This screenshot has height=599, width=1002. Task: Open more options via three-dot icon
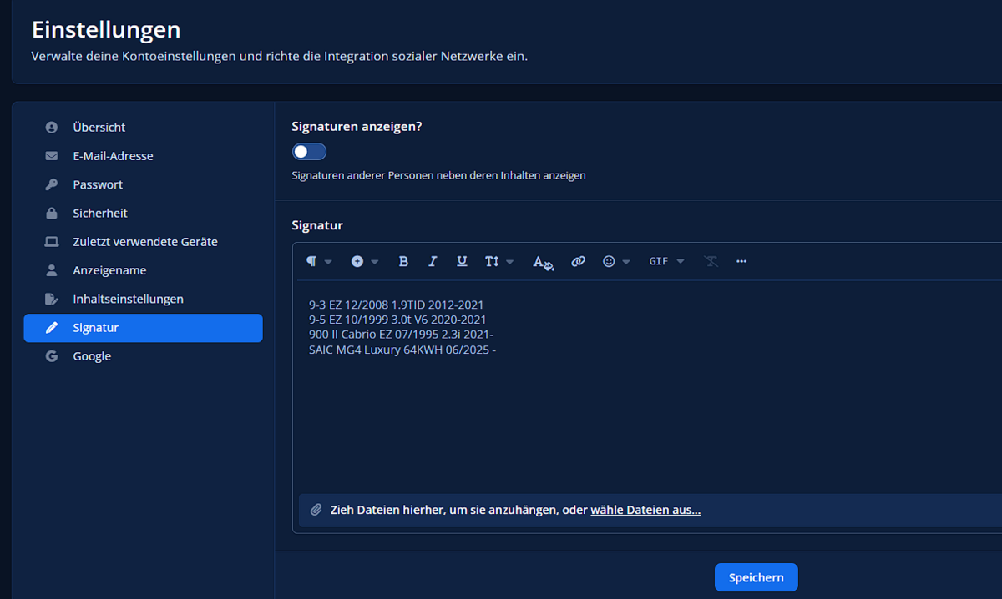pos(741,261)
